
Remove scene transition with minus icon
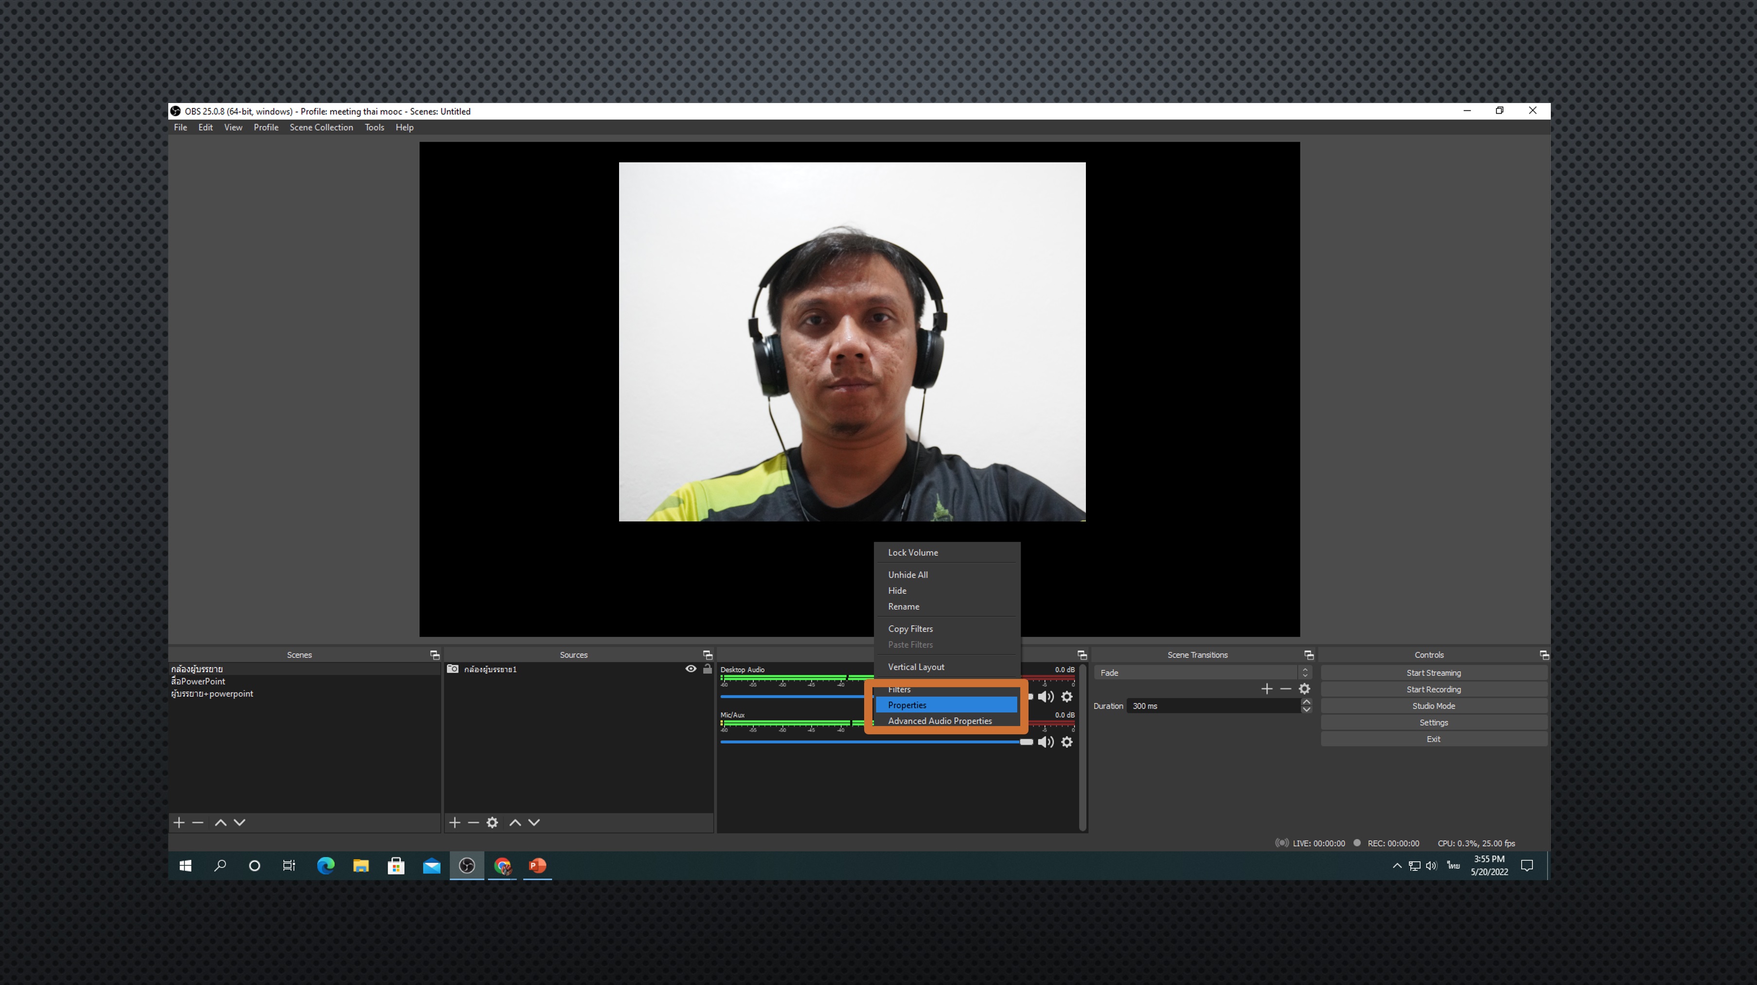pyautogui.click(x=1286, y=689)
